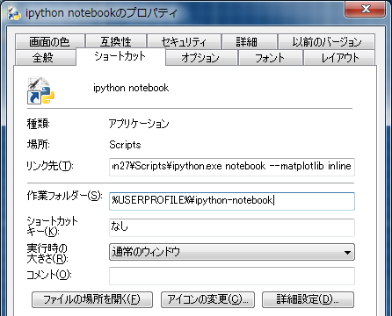Select the セキュリティ tab
The width and height of the screenshot is (392, 316).
(184, 41)
